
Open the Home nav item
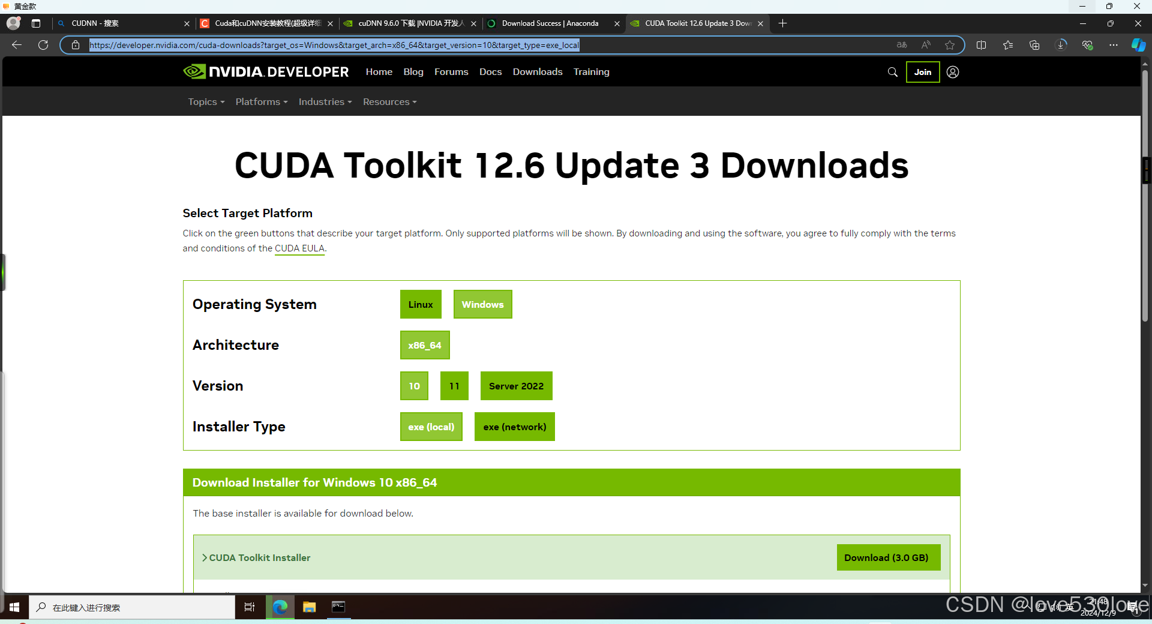coord(379,72)
